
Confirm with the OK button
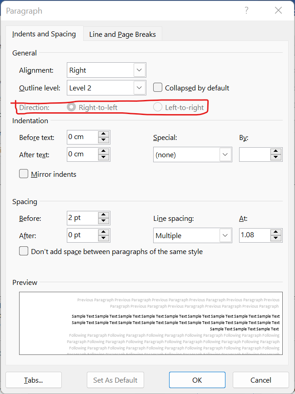197,380
